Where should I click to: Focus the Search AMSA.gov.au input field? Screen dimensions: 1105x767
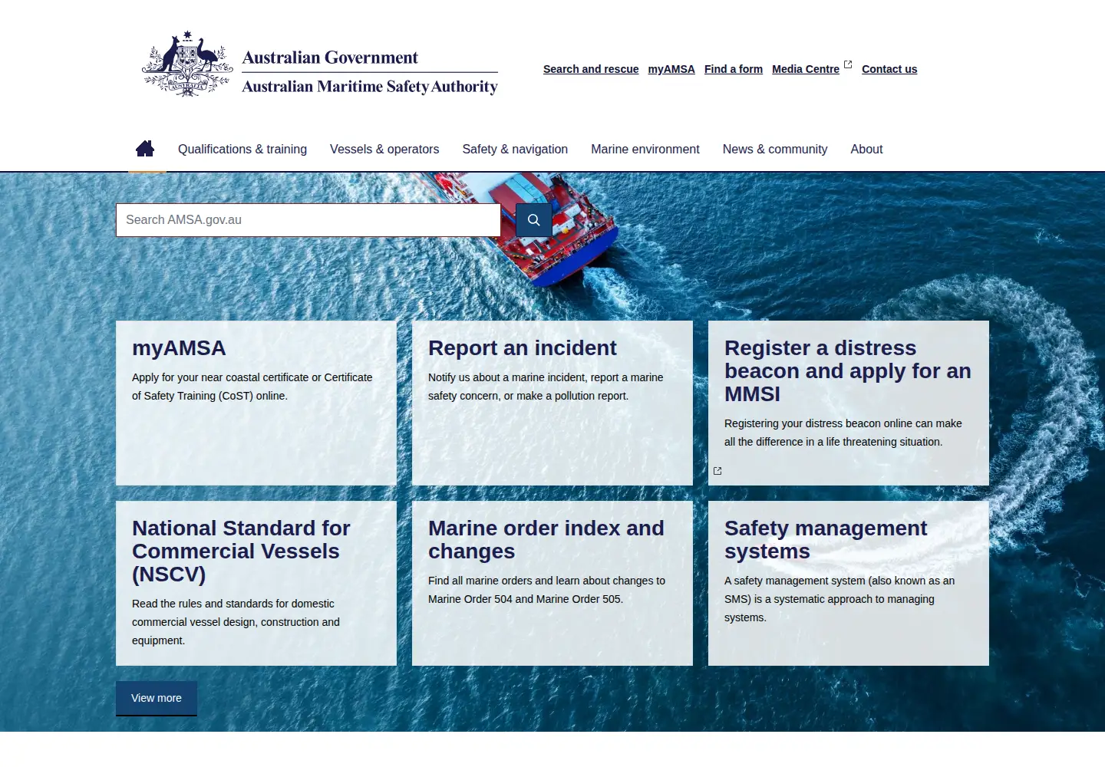[308, 220]
